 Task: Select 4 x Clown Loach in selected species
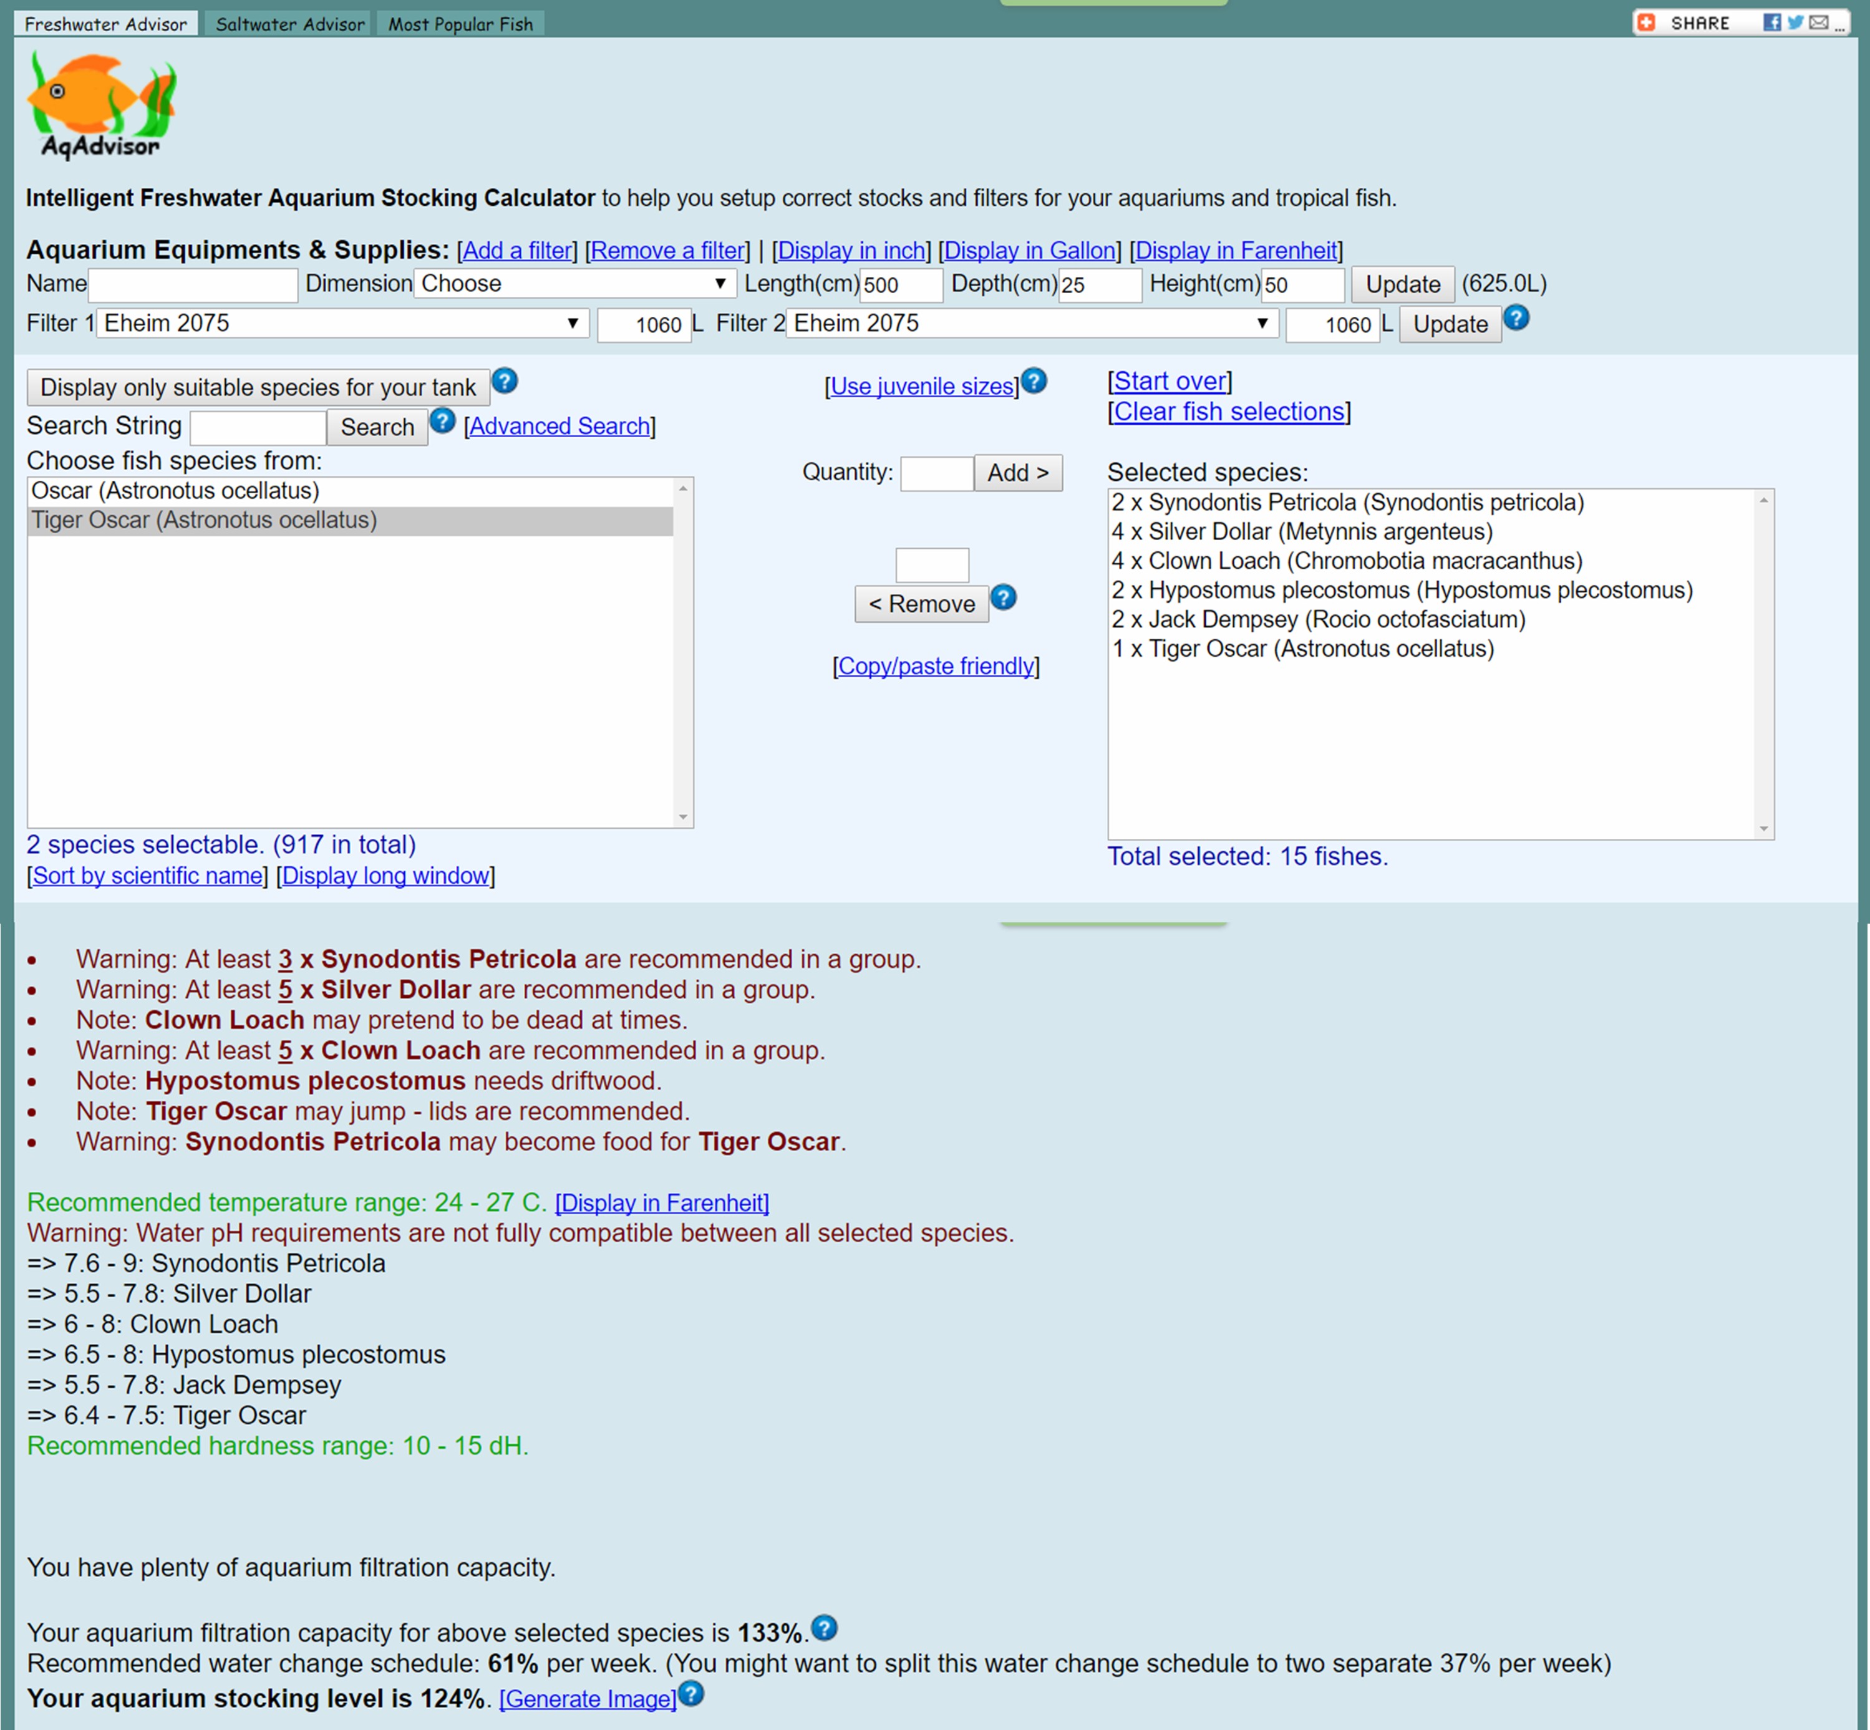click(1432, 562)
